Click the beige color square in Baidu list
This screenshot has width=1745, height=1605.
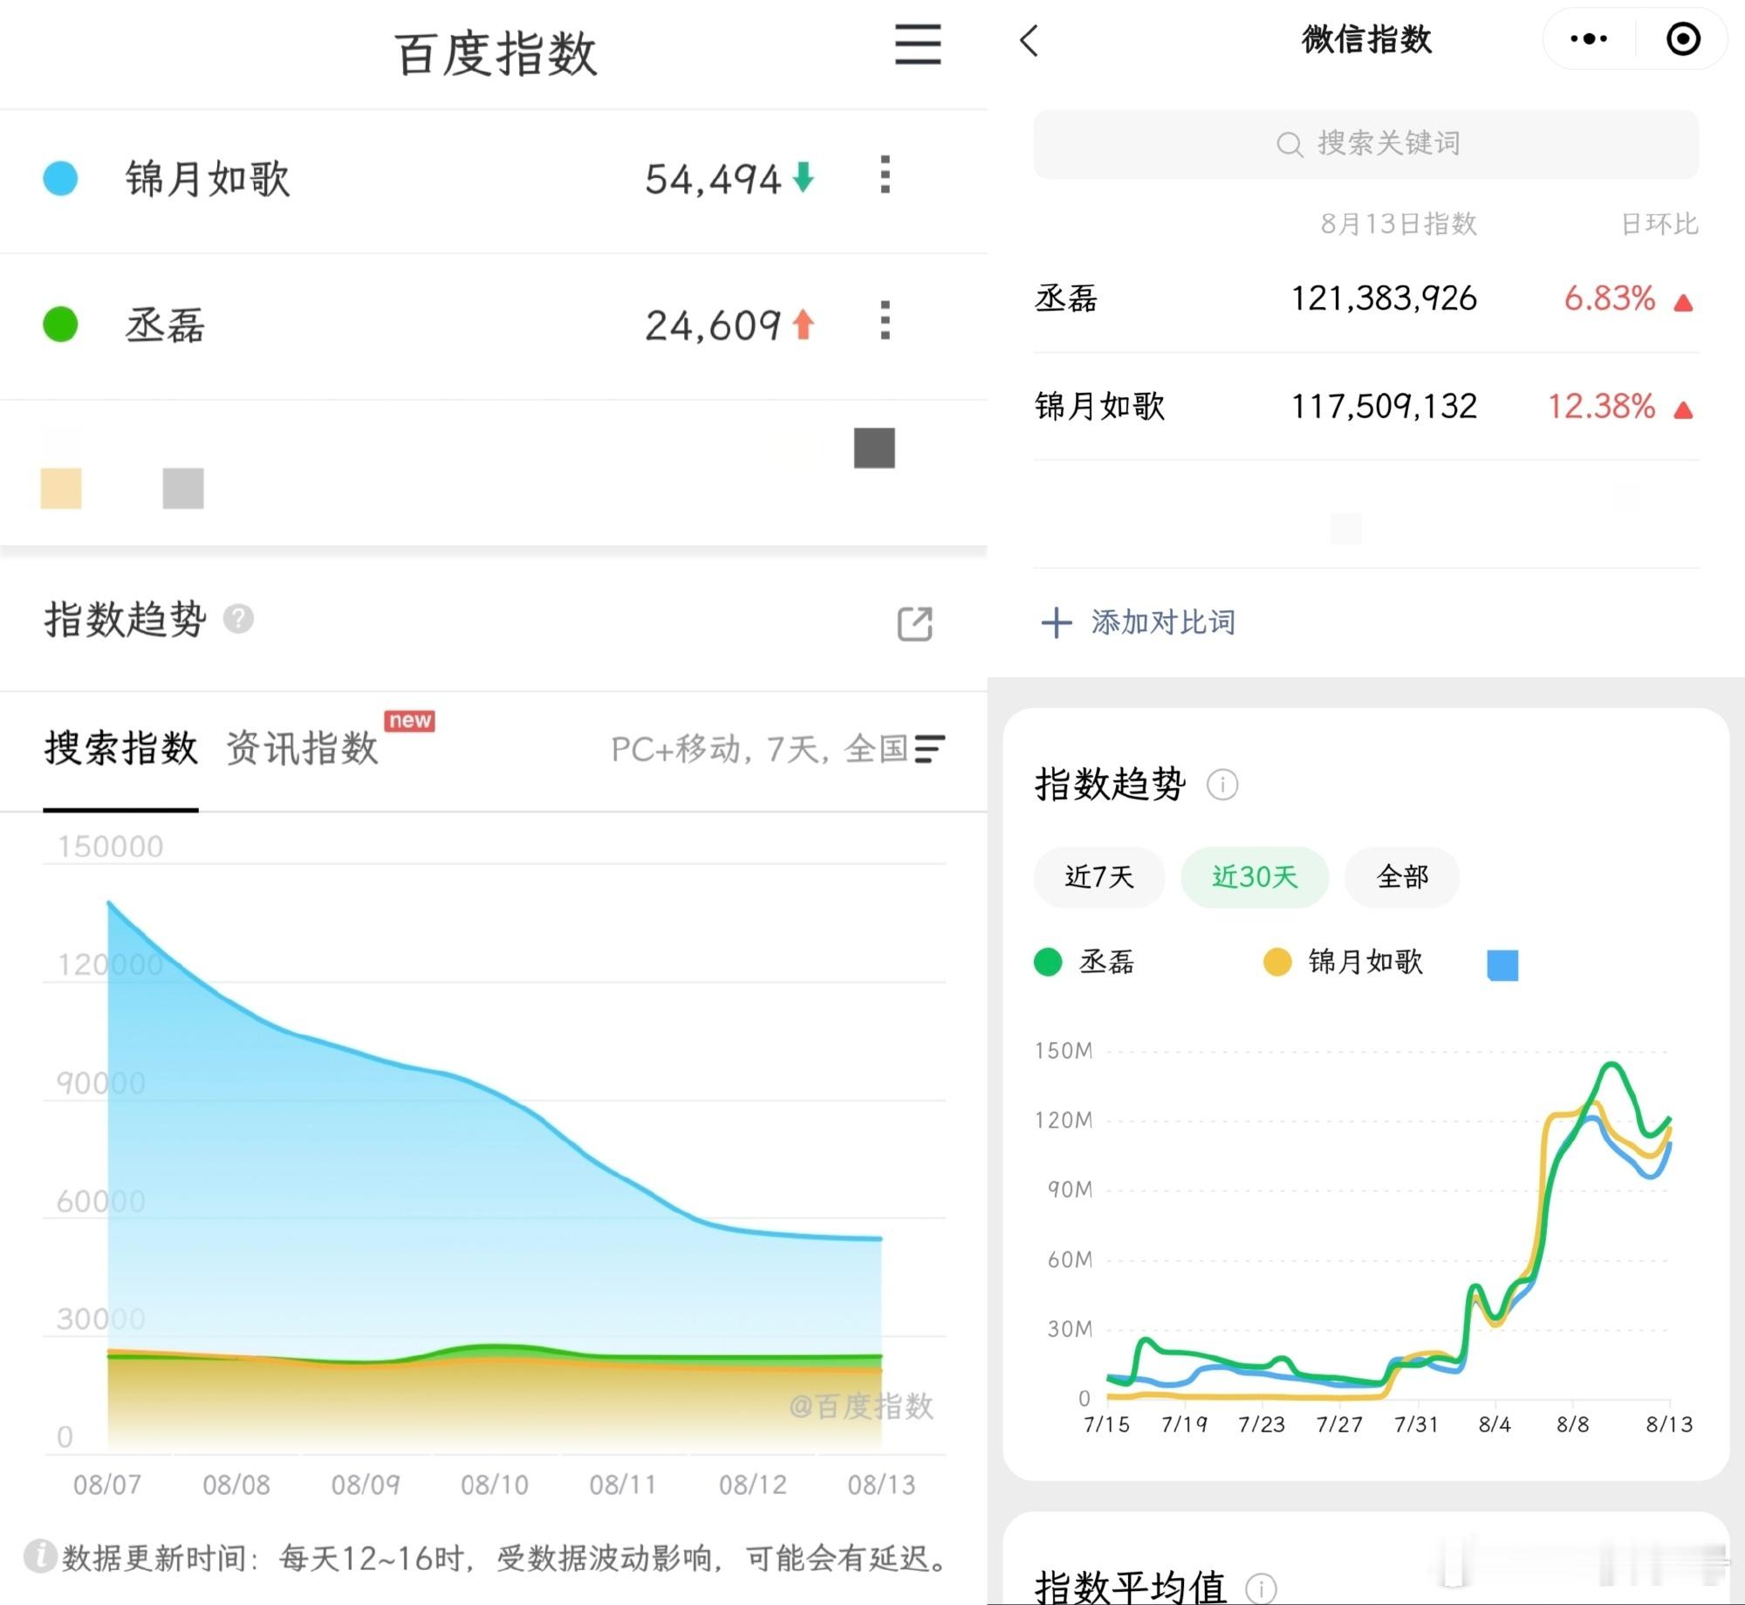pos(61,488)
